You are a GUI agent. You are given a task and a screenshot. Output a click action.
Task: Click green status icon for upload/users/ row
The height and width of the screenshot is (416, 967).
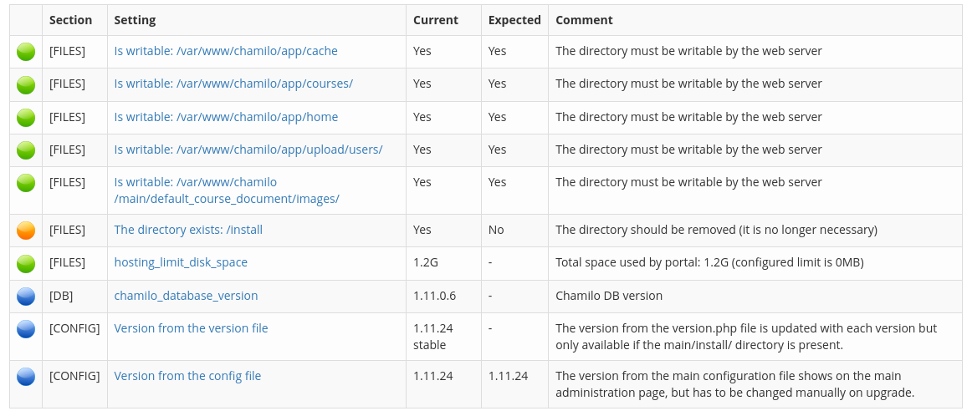tap(26, 150)
